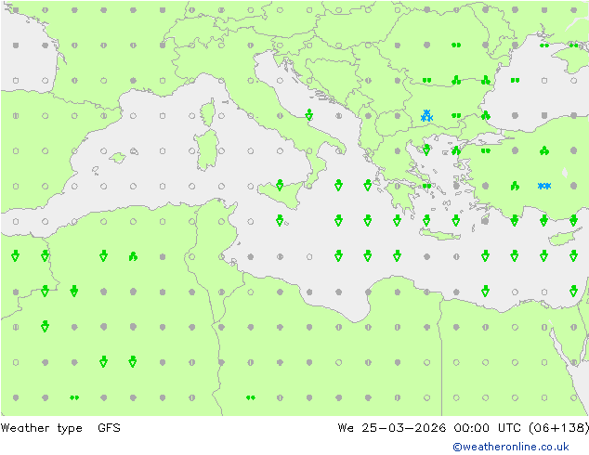Select the green rain symbol over Crimea
Image resolution: width=589 pixels, height=455 pixels.
573,45
